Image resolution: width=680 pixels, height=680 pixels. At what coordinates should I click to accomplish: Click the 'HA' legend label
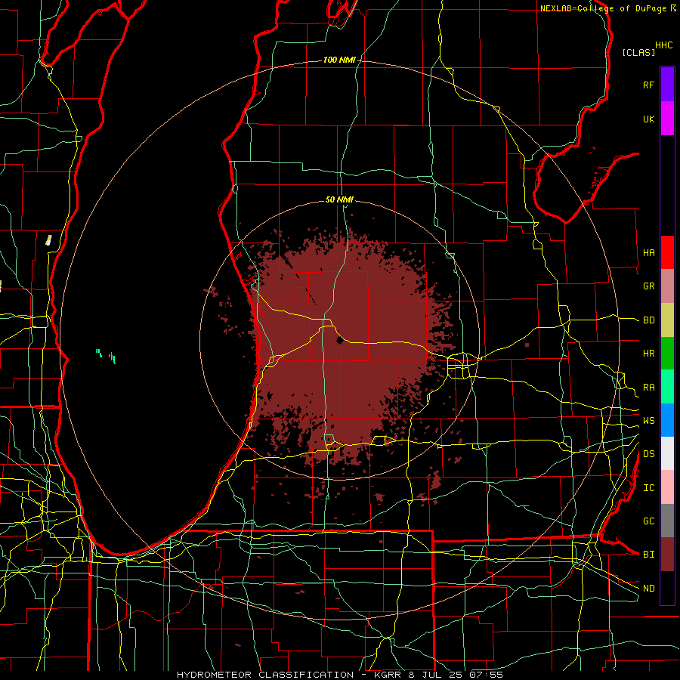[x=648, y=252]
